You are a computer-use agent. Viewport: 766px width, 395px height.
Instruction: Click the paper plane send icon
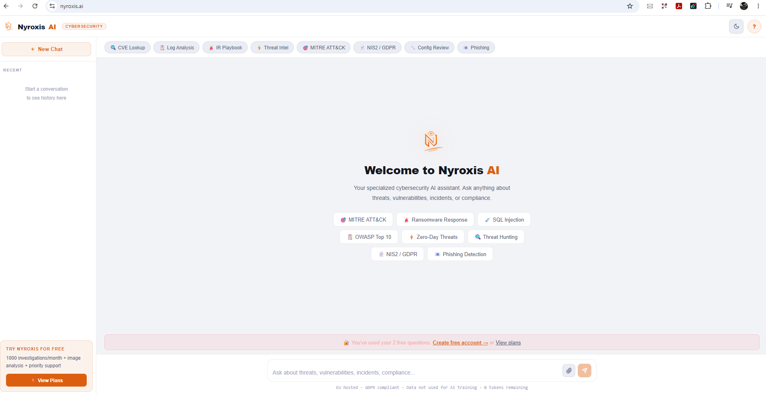[585, 371]
